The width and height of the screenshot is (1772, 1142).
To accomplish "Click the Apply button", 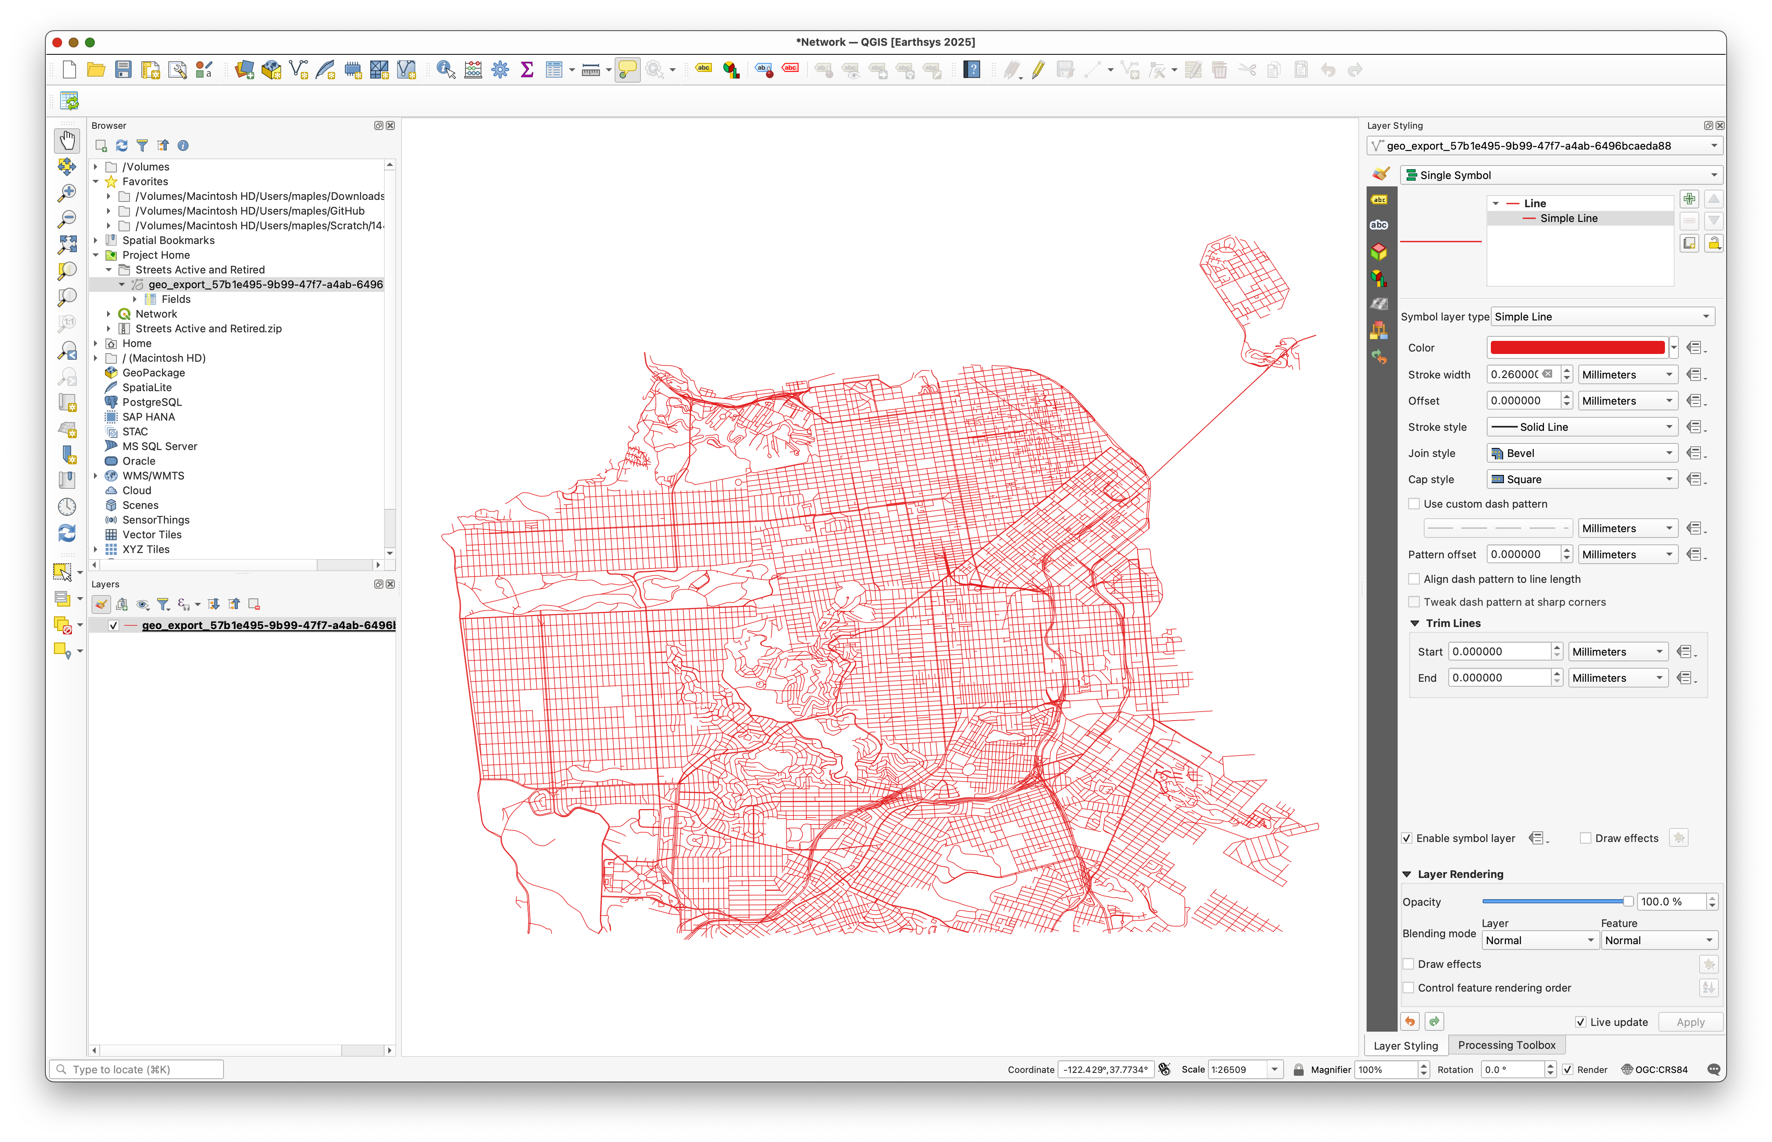I will pos(1690,1022).
